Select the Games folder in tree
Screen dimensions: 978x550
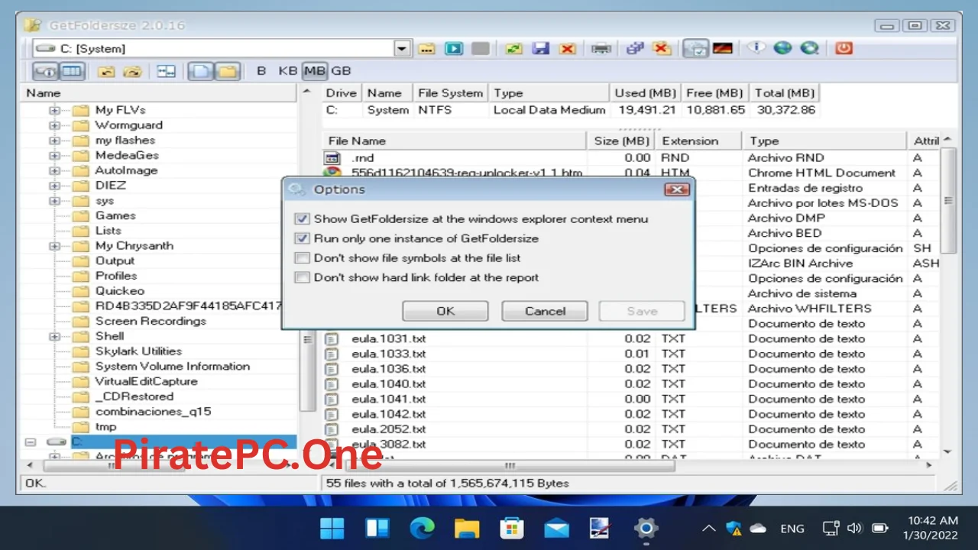(115, 215)
